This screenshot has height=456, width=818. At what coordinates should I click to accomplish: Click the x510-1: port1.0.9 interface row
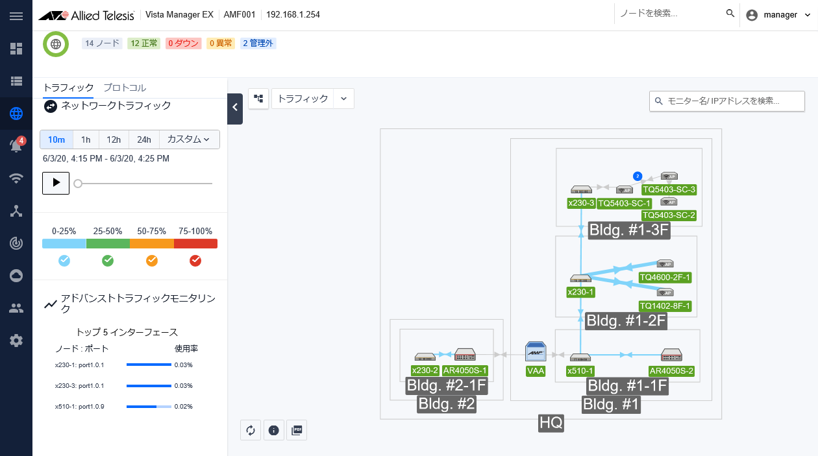pyautogui.click(x=125, y=407)
